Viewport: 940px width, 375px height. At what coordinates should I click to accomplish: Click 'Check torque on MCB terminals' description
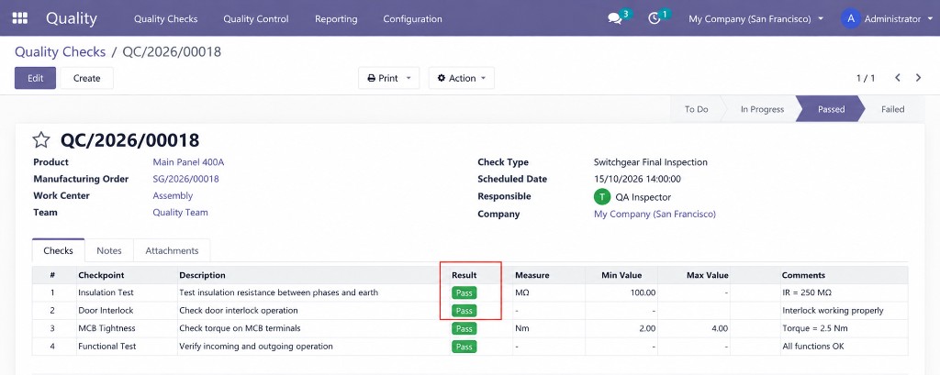(x=240, y=328)
